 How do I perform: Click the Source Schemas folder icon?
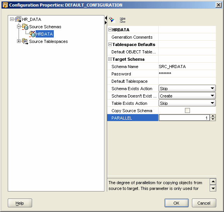click(25, 27)
